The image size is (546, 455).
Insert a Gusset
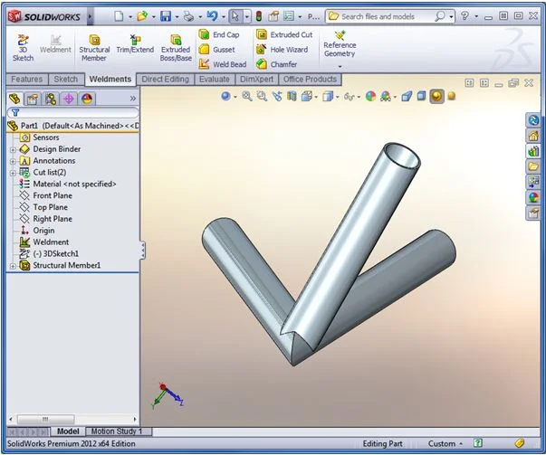pos(217,50)
